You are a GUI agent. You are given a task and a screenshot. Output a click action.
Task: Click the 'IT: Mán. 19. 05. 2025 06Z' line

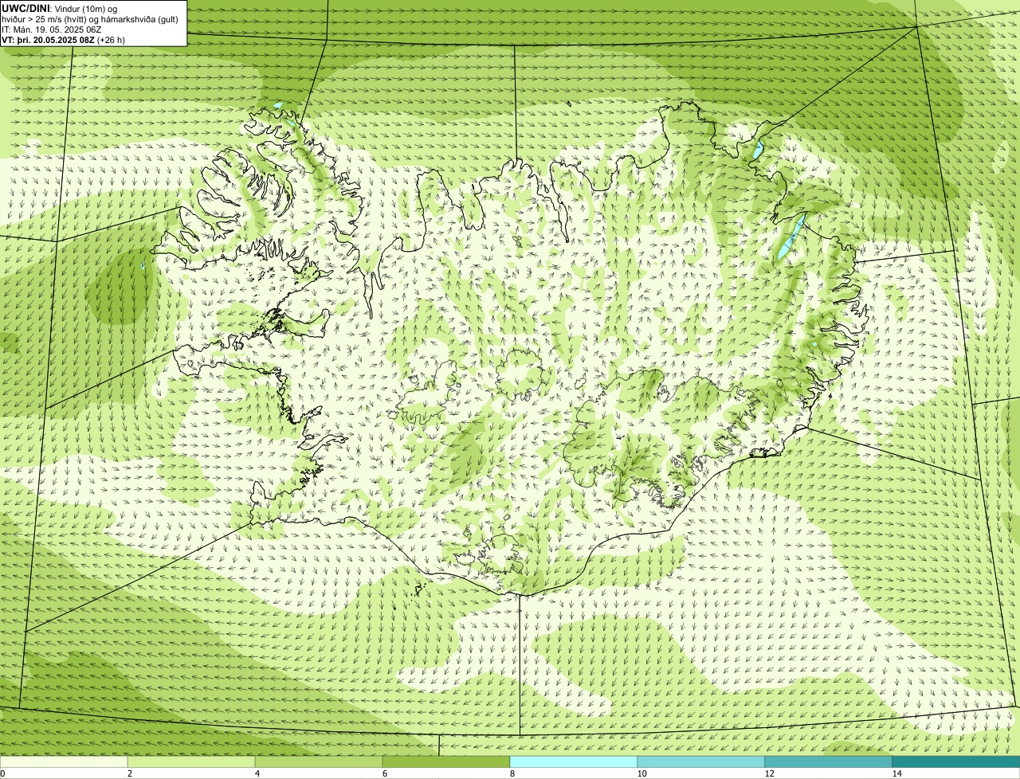coord(52,29)
